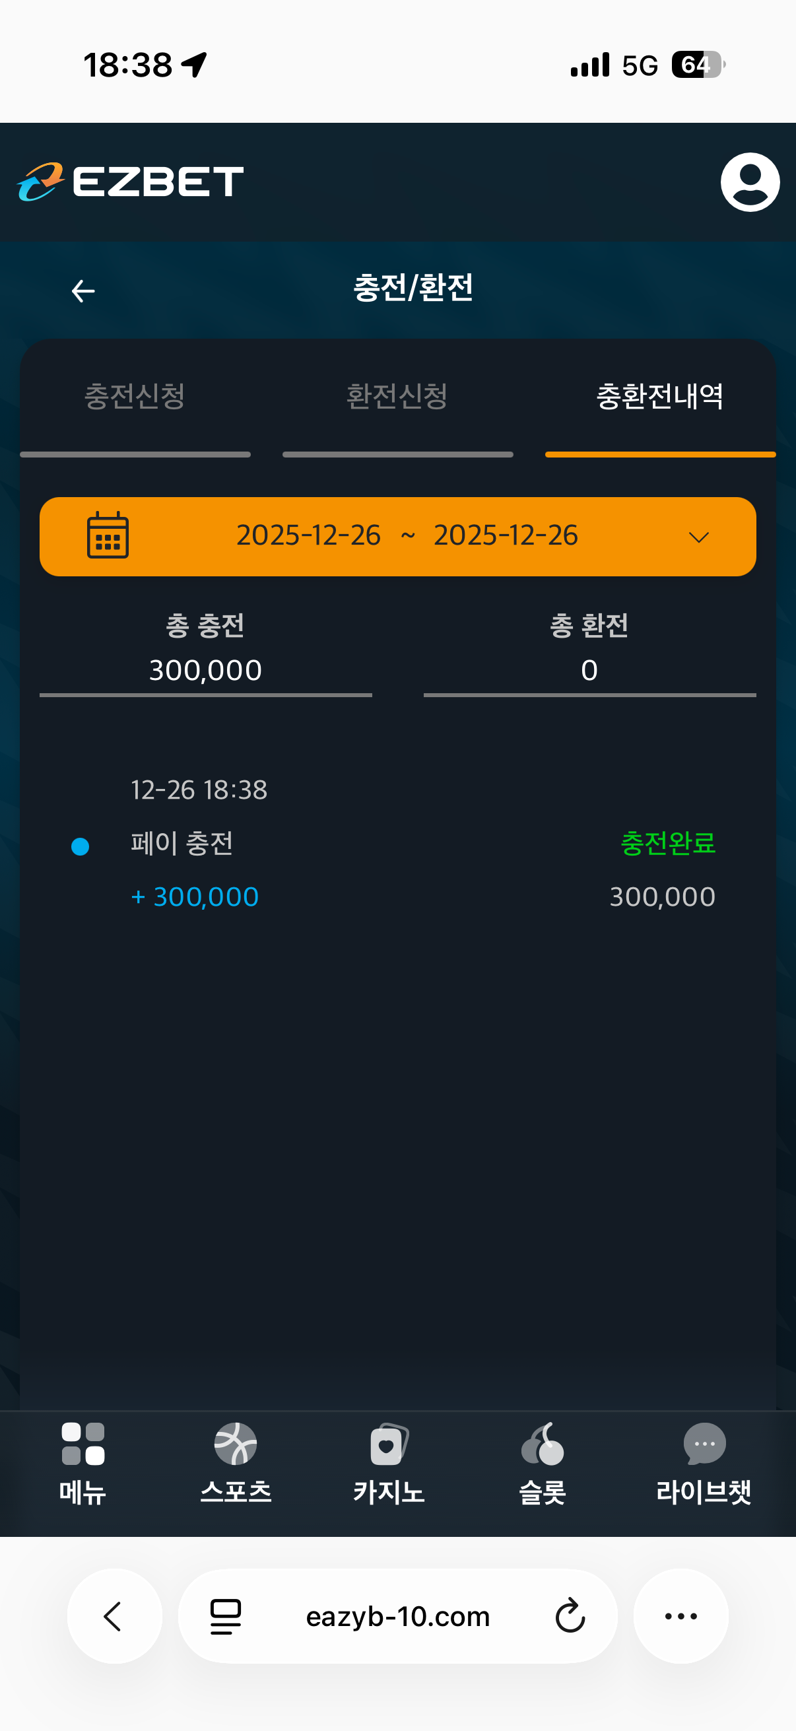Image resolution: width=796 pixels, height=1731 pixels.
Task: Select the 충환전내역 tab
Action: [659, 397]
